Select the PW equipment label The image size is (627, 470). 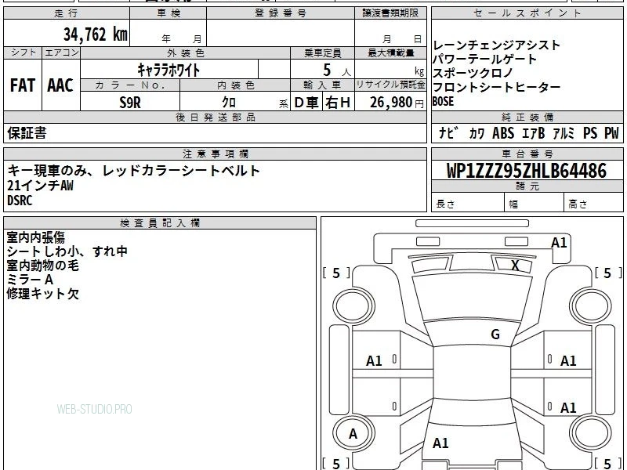point(611,133)
